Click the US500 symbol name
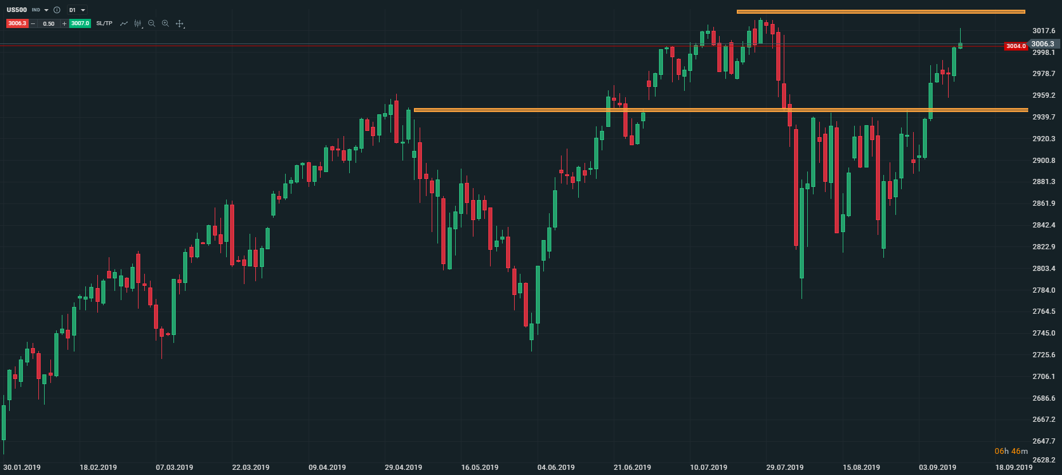The height and width of the screenshot is (475, 1062). (17, 10)
